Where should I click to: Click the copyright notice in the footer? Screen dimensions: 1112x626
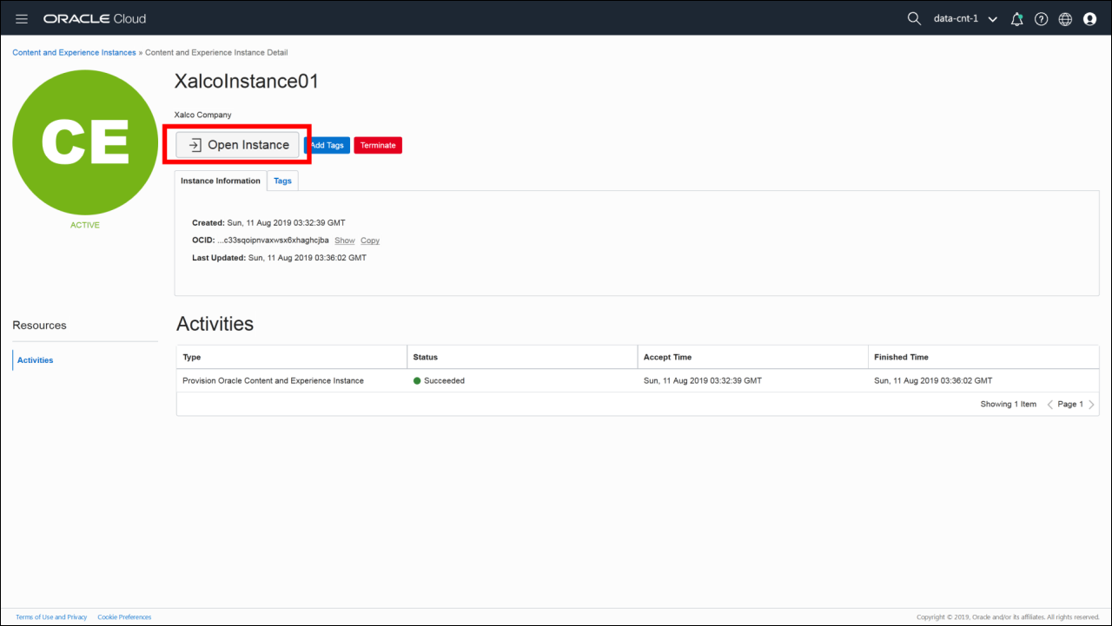click(1009, 617)
